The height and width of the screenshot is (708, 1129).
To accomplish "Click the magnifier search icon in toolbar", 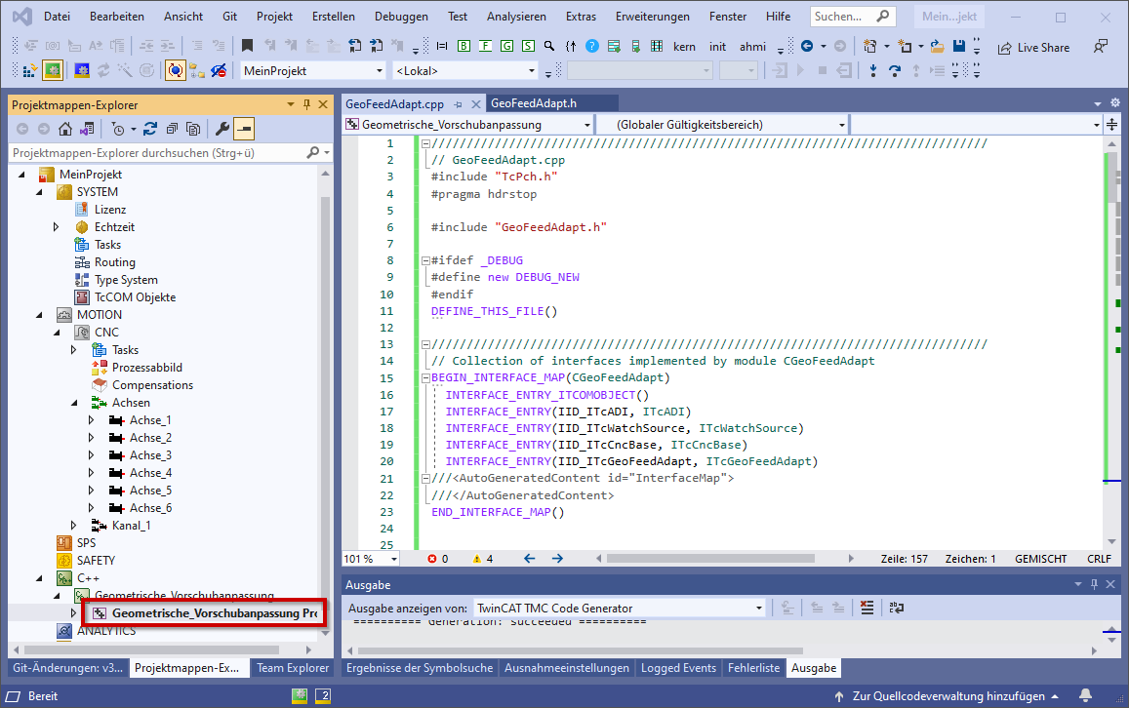I will click(x=549, y=46).
